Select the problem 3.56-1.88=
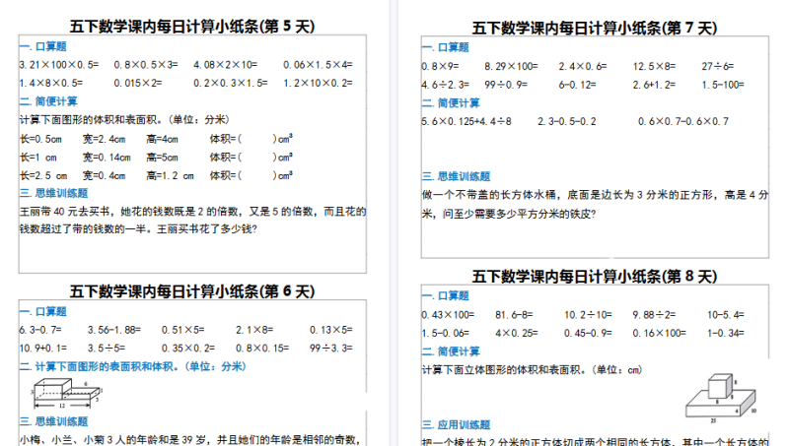789x446 pixels. coord(114,330)
